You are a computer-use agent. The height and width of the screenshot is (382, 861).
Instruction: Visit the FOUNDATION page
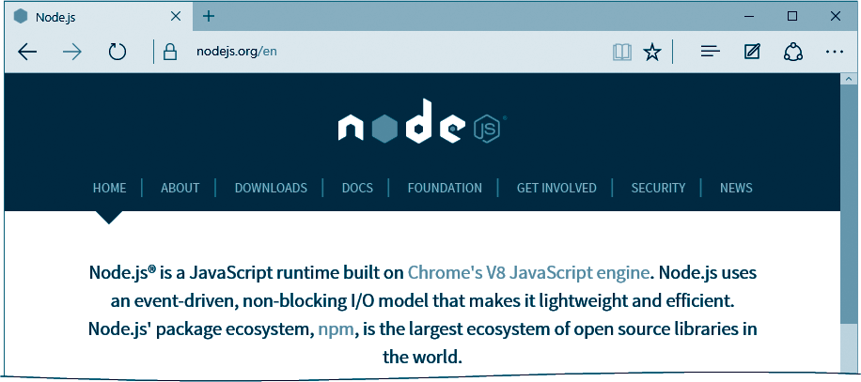tap(445, 188)
